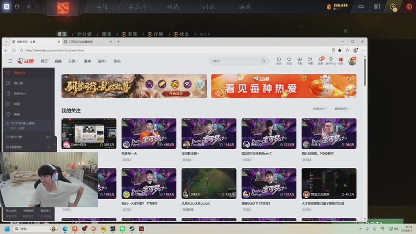The height and width of the screenshot is (234, 416).
Task: Open Steam from the Windows taskbar
Action: point(132,229)
